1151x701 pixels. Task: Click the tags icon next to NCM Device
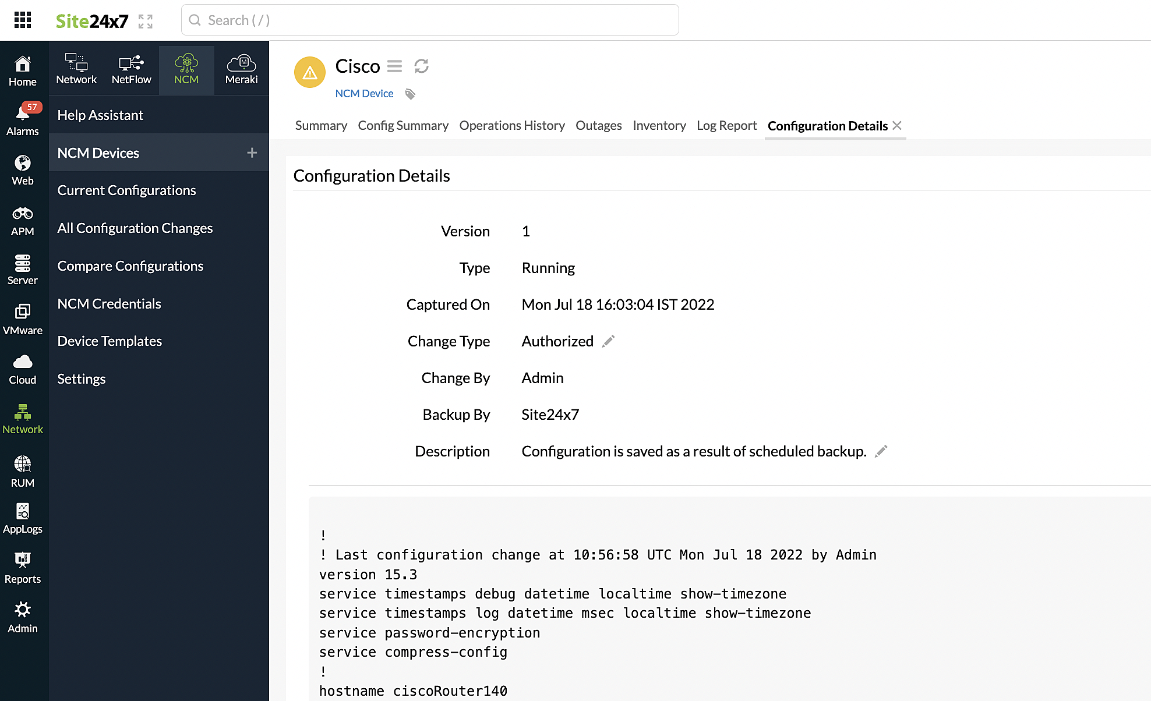410,93
